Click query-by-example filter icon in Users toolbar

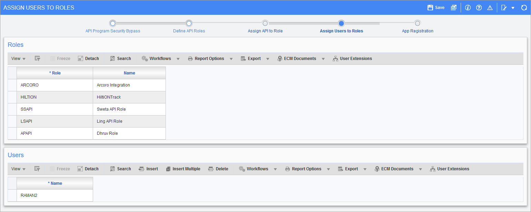[37, 169]
